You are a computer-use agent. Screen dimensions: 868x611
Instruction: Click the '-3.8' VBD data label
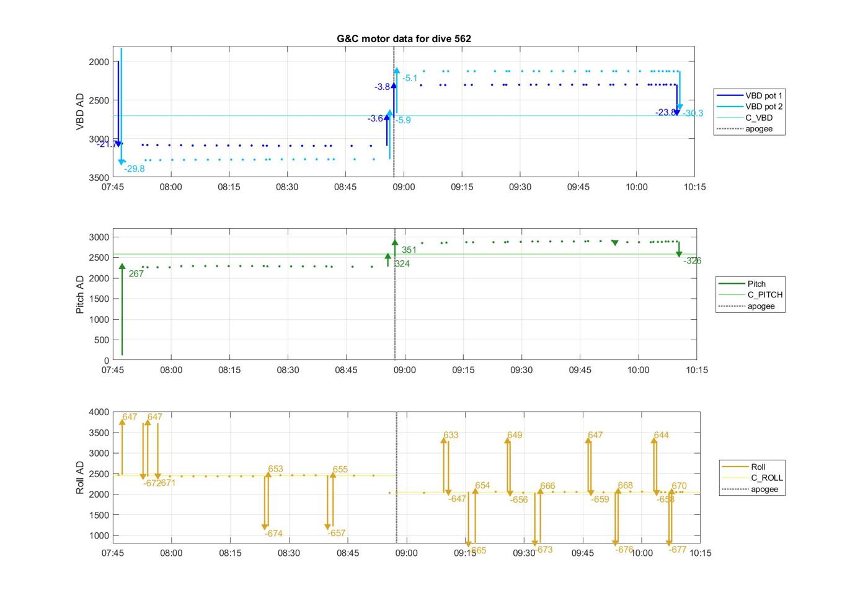382,87
